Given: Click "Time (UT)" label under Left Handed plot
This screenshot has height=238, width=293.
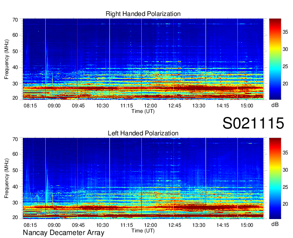Looking at the screenshot, I should 143,231.
